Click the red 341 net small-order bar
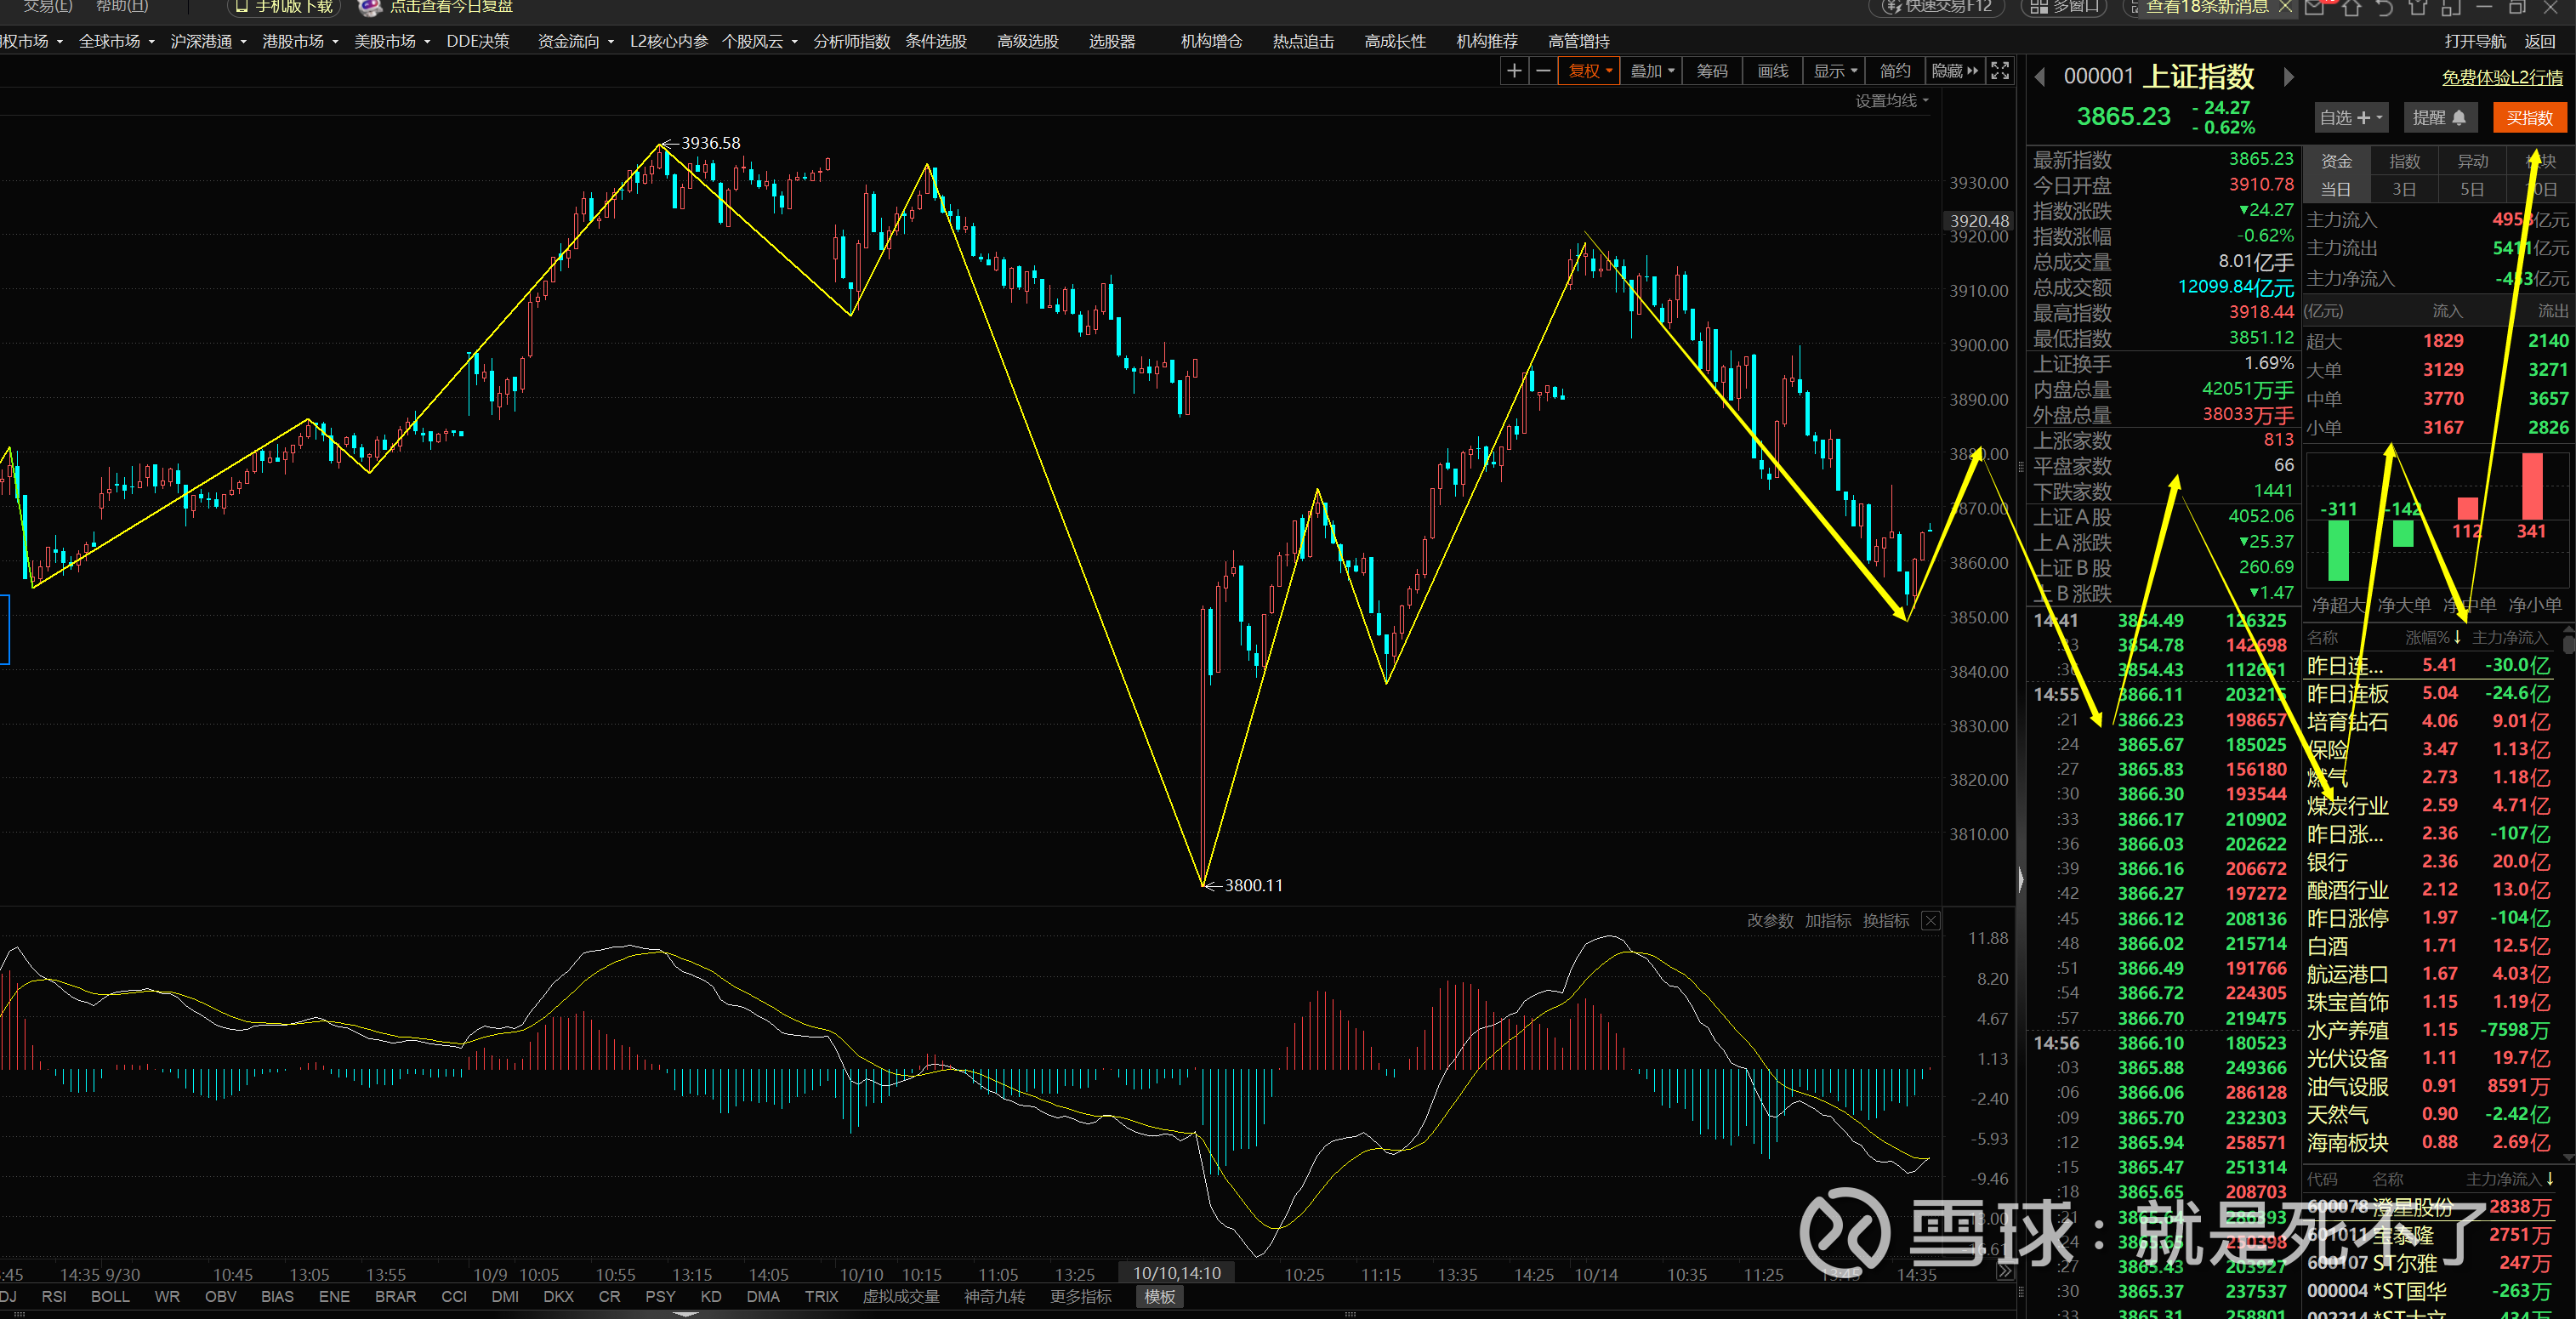 pyautogui.click(x=2532, y=485)
